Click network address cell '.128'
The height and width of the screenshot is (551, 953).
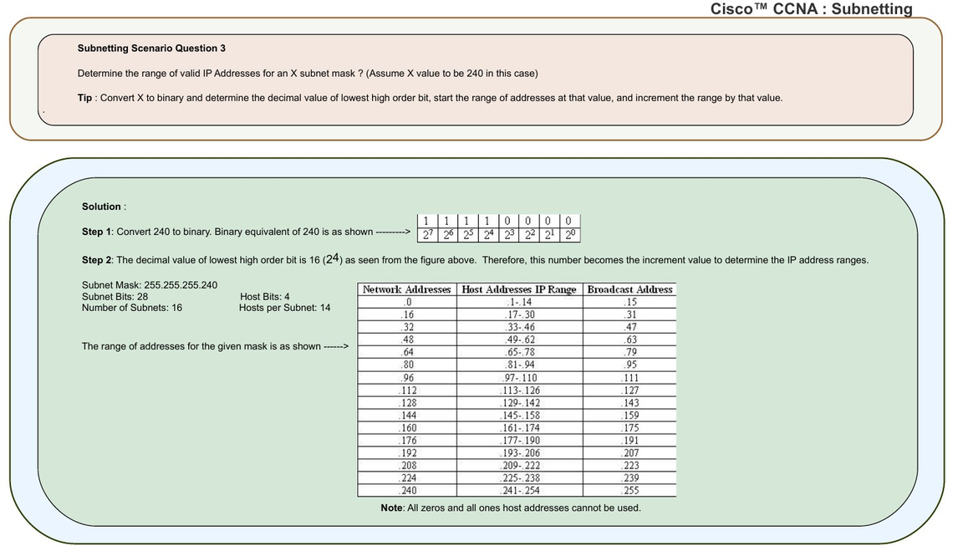tap(407, 403)
